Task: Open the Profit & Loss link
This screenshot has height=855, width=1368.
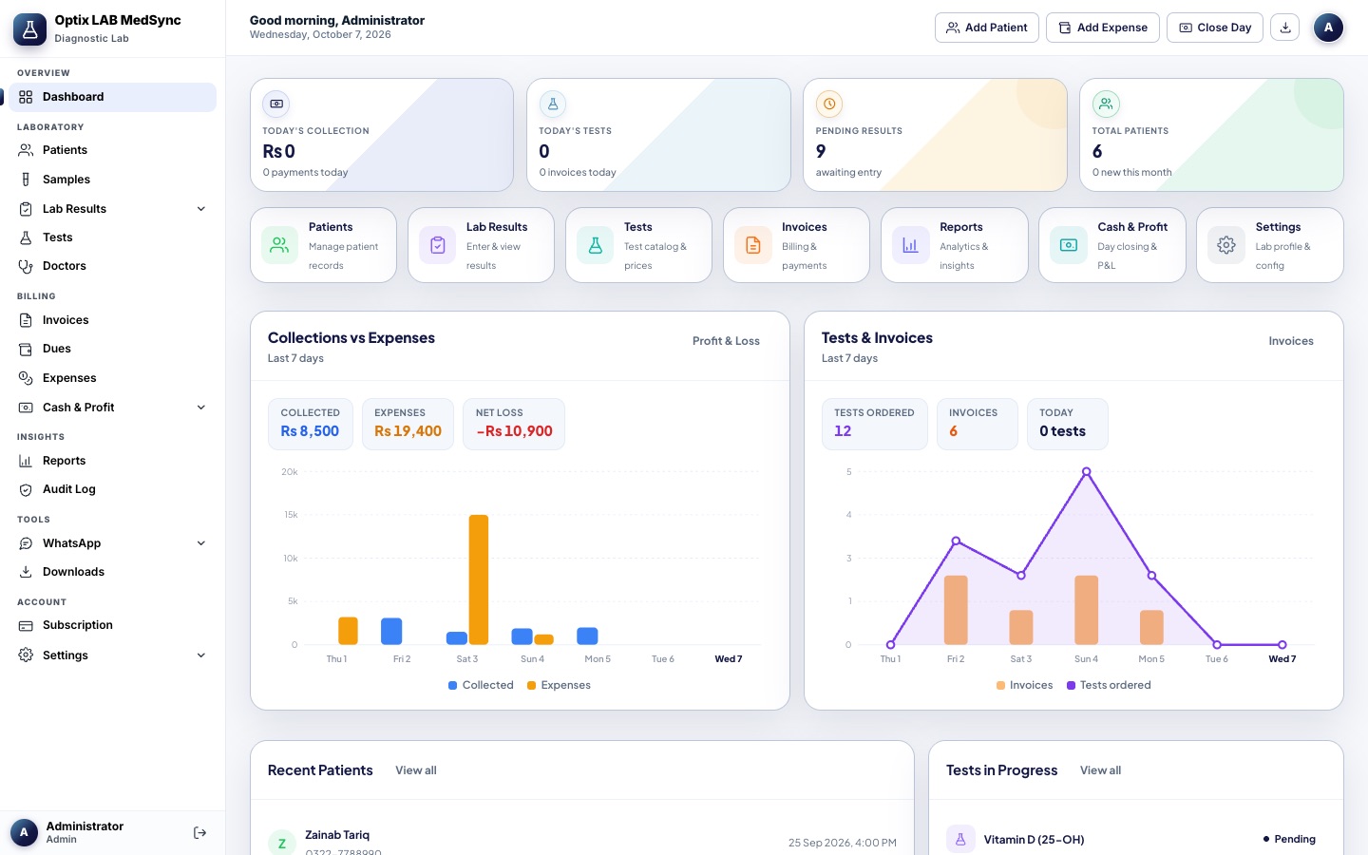Action: click(x=726, y=341)
